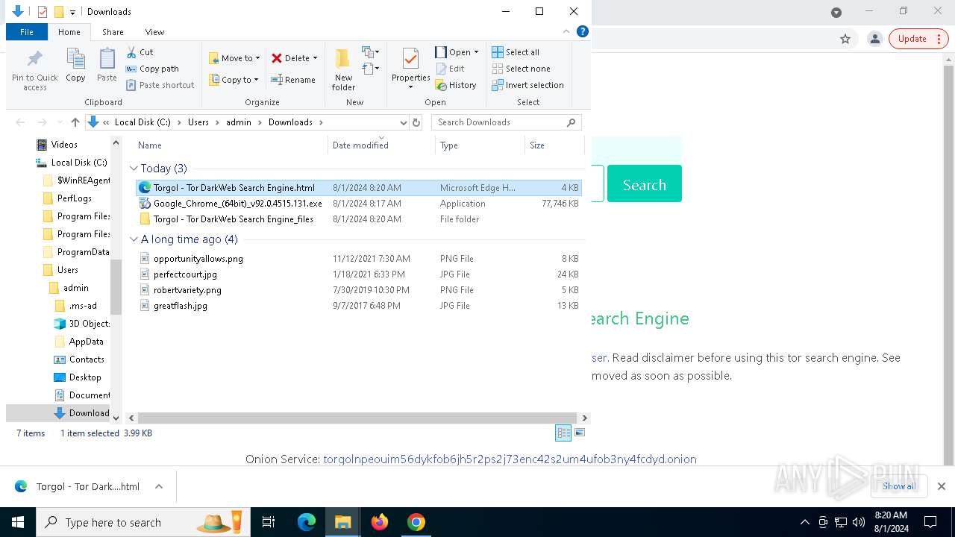
Task: Open Firefox from the taskbar
Action: (380, 522)
